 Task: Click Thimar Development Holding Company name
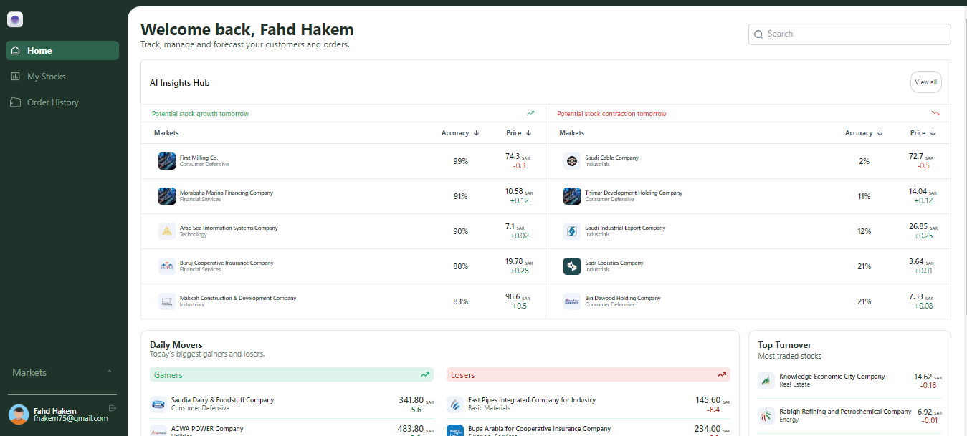click(x=634, y=193)
